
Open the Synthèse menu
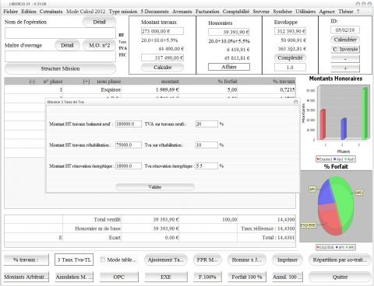coord(282,12)
